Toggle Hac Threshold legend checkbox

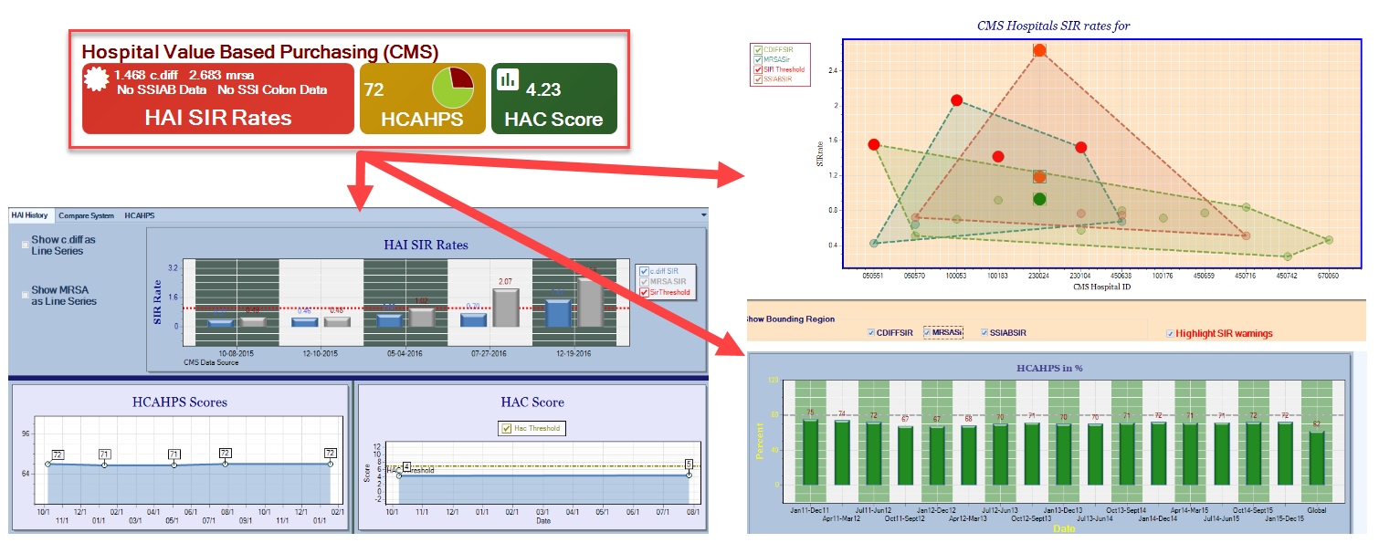click(x=507, y=428)
